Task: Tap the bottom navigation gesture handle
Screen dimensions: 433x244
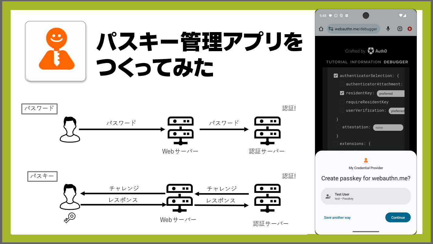Action: [366, 232]
